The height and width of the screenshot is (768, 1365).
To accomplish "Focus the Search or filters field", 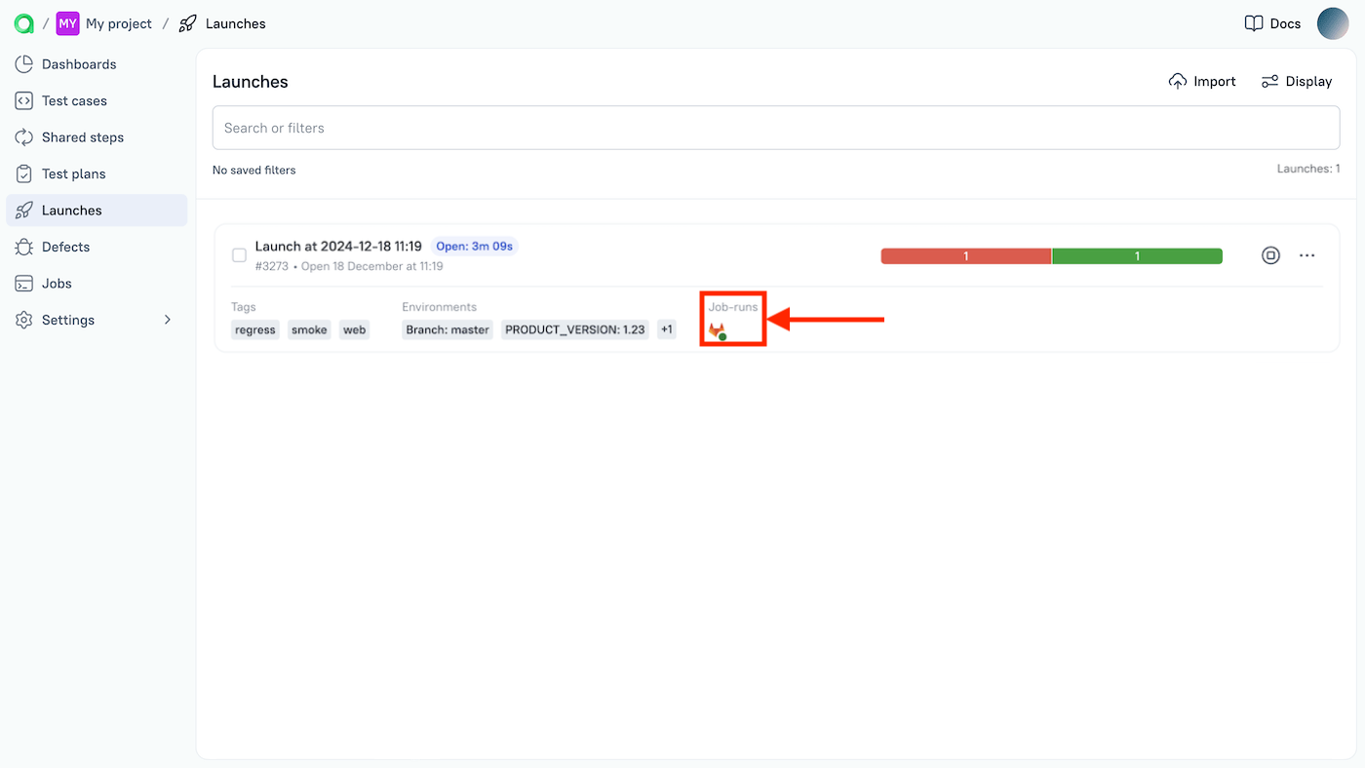I will coord(775,128).
